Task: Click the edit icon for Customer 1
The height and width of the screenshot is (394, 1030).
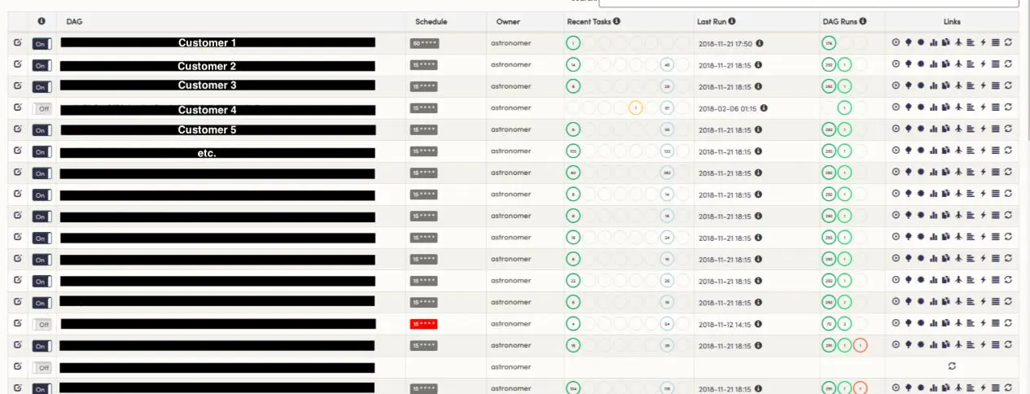Action: coord(18,42)
